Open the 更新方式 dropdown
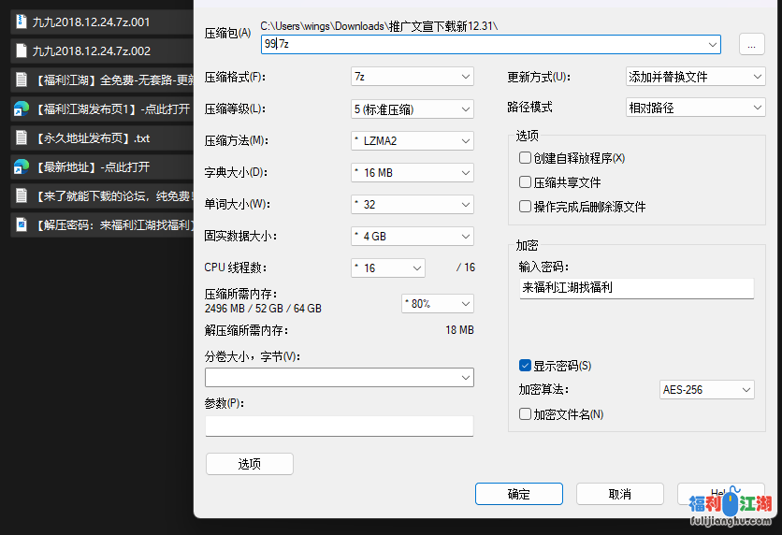 click(695, 77)
